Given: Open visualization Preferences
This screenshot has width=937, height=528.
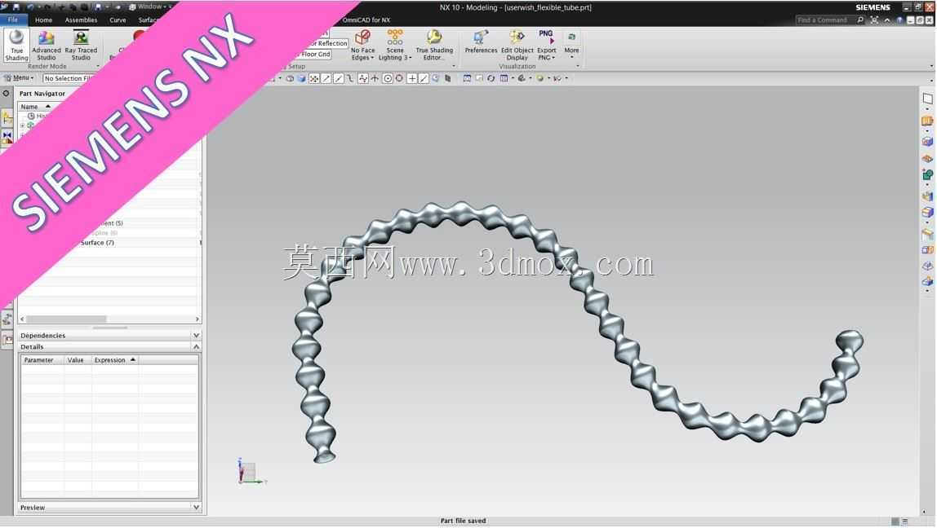Looking at the screenshot, I should [481, 42].
